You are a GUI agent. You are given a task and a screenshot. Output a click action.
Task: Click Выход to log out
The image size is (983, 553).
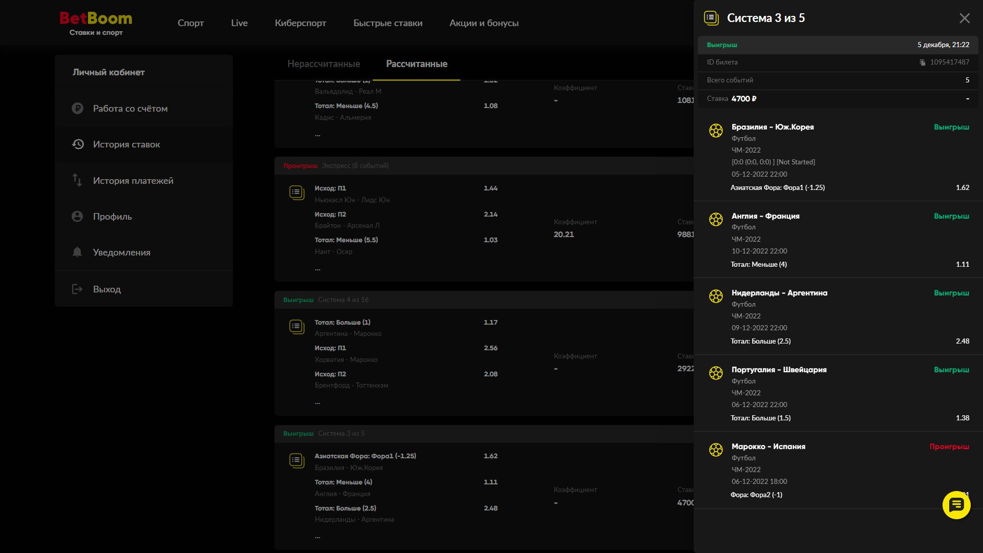[x=106, y=289]
